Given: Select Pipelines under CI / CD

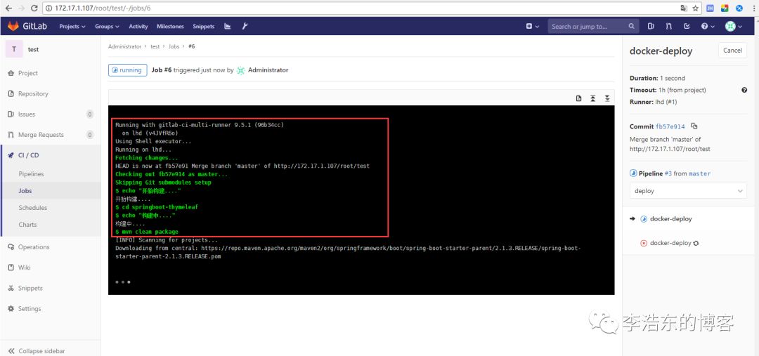Looking at the screenshot, I should point(31,173).
